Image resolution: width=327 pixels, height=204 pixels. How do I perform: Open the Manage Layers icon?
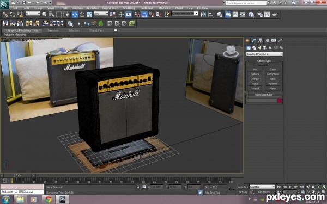220,14
